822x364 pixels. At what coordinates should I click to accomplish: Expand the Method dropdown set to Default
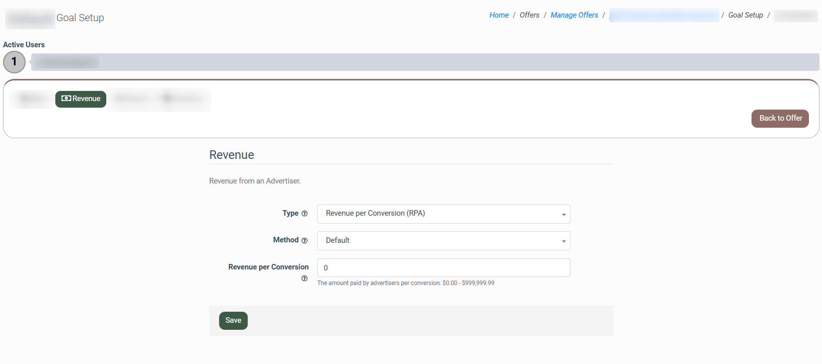point(443,241)
